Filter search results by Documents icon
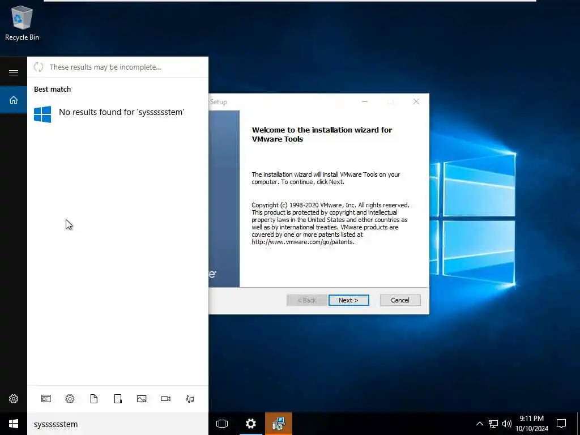The image size is (580, 435). tap(94, 399)
